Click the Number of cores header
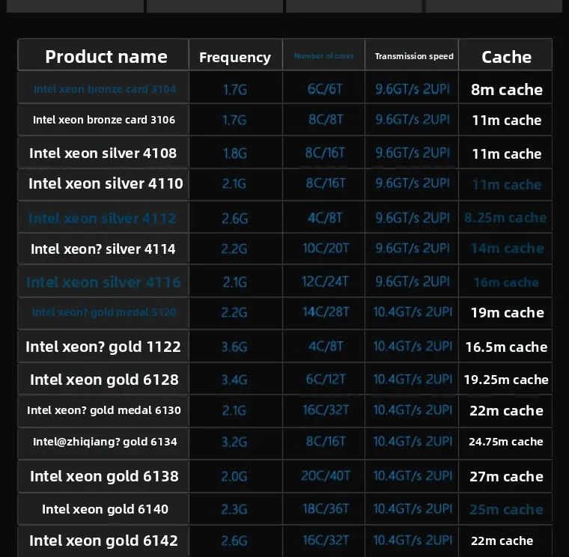Image resolution: width=569 pixels, height=557 pixels. pos(323,56)
